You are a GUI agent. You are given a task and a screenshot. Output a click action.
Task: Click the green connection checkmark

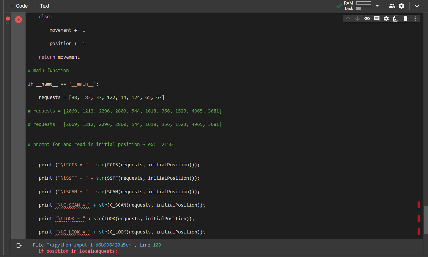339,5
